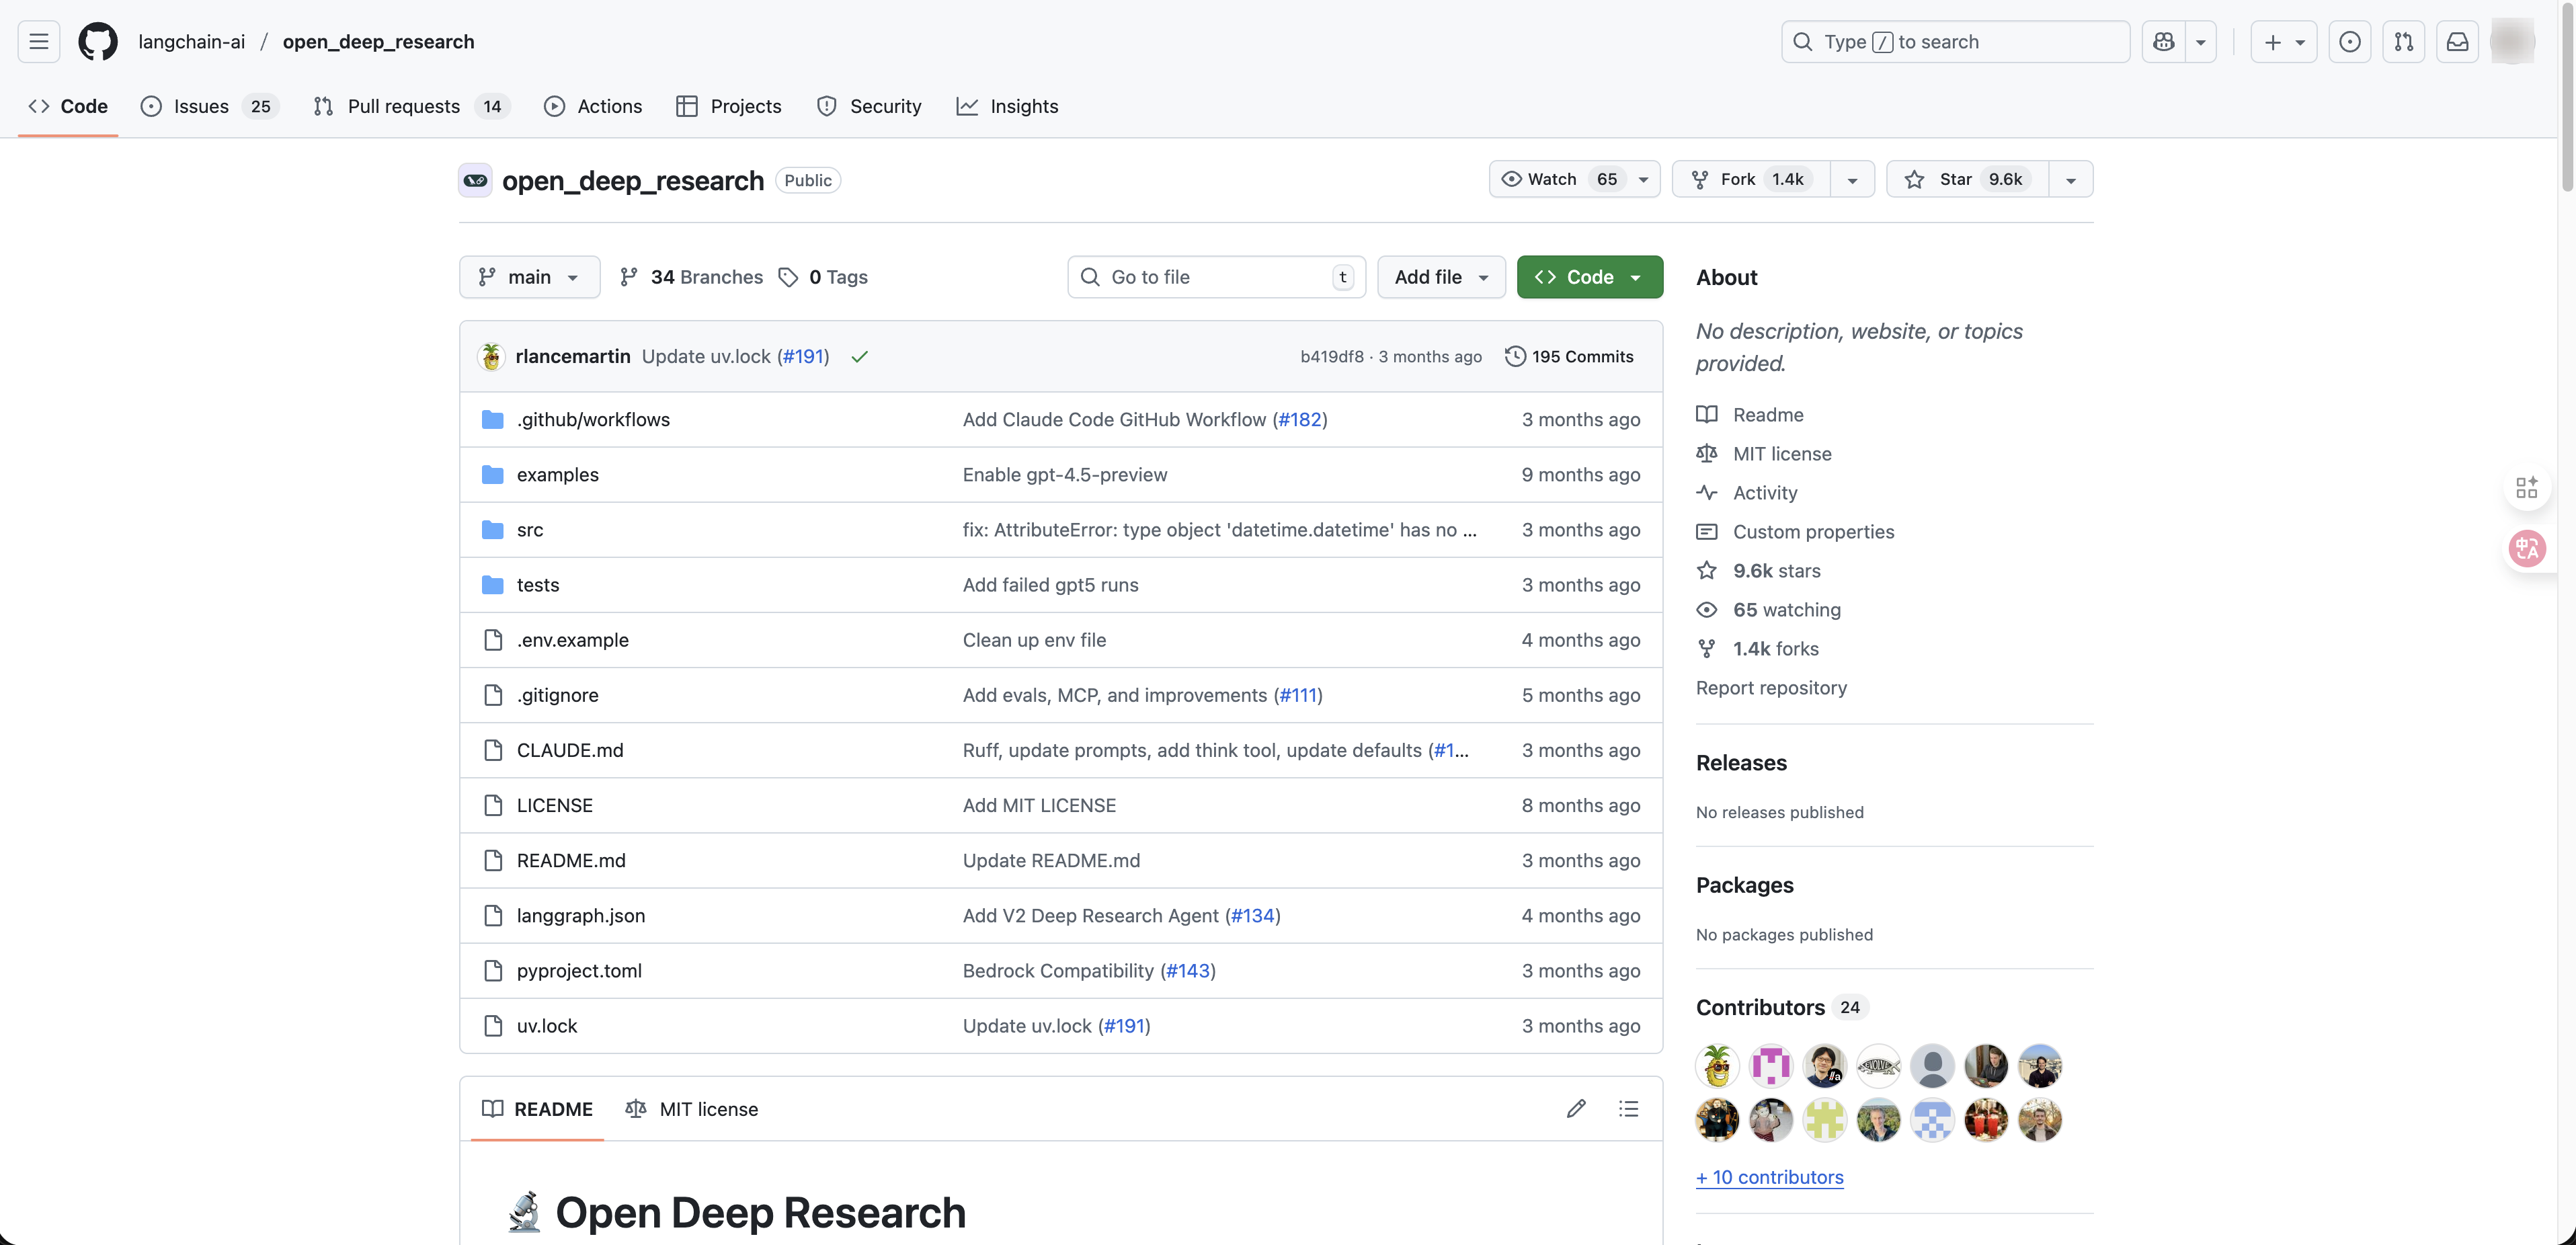Open the 195 Commits link
The height and width of the screenshot is (1245, 2576).
[x=1570, y=357]
